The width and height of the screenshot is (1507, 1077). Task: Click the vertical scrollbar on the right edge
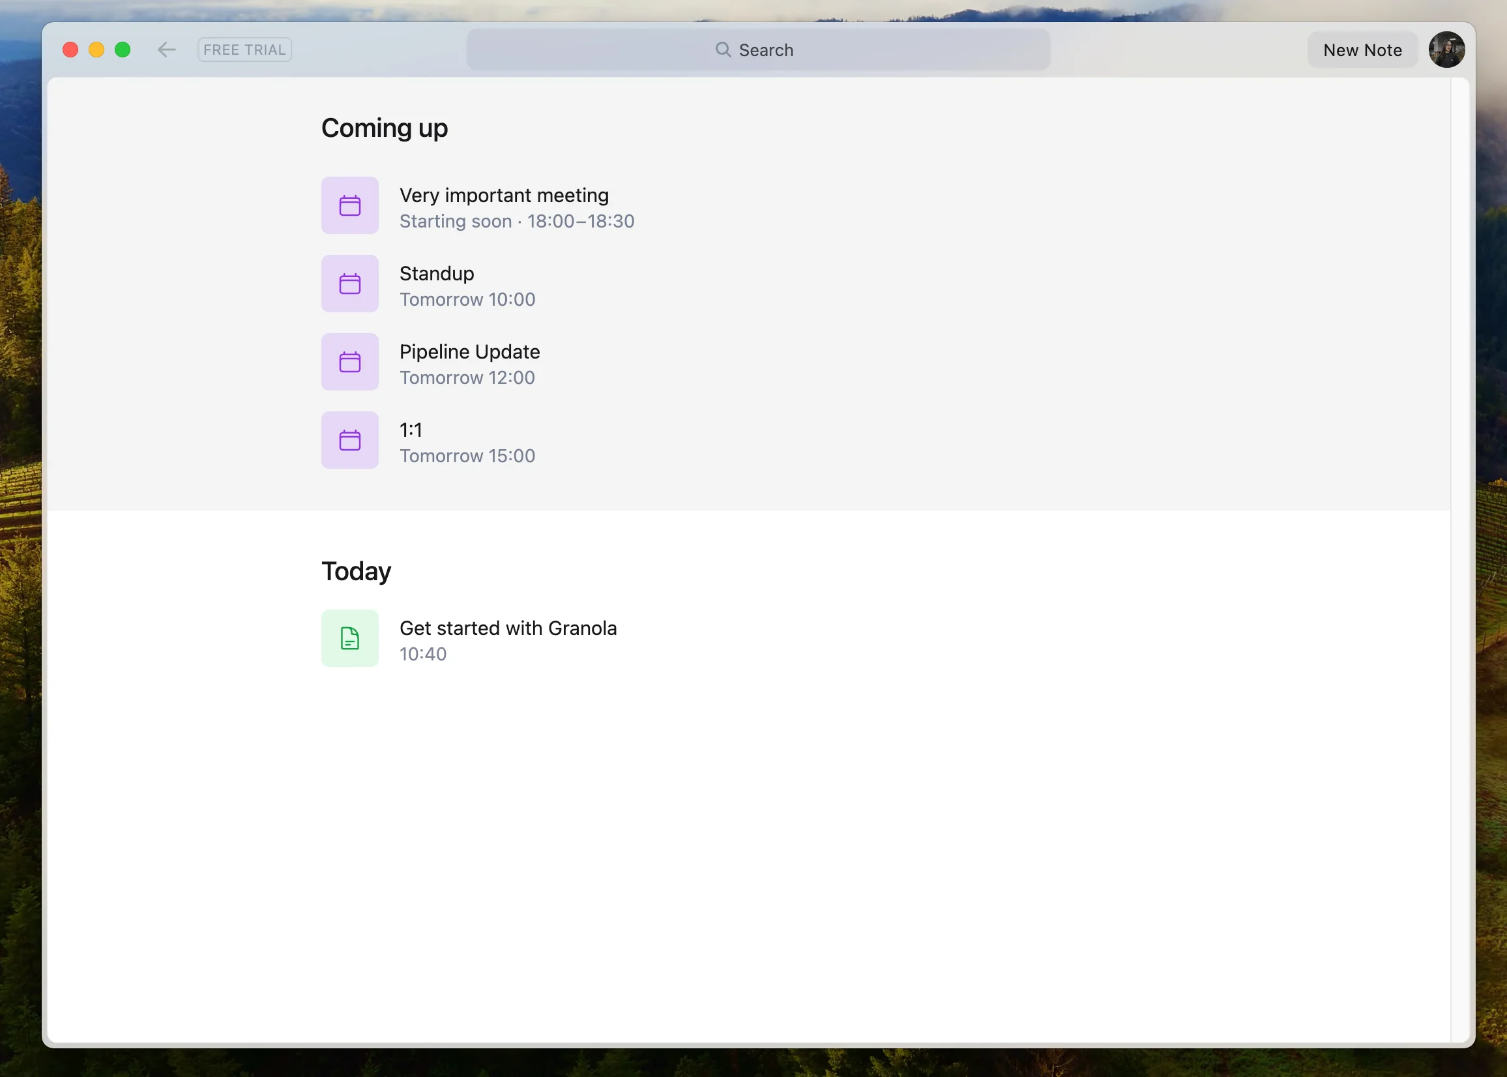(x=1459, y=531)
